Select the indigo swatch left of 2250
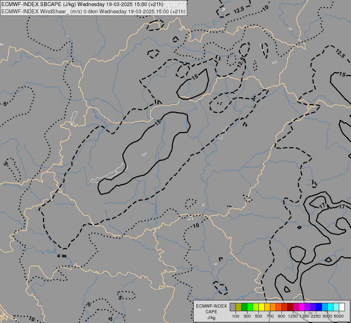 click(313, 307)
